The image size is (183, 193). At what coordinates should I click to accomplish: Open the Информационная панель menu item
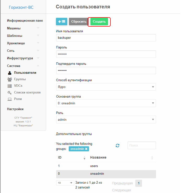25,21
